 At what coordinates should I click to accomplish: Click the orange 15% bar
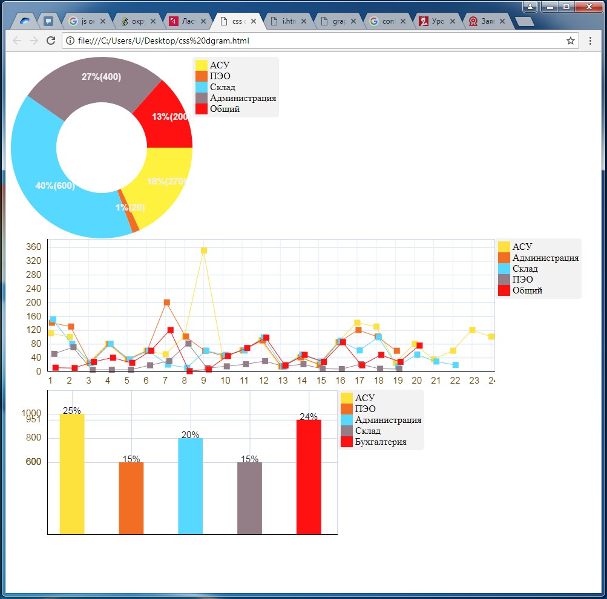[131, 499]
